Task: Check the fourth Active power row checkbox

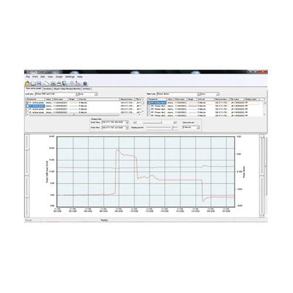Action: (x=28, y=113)
